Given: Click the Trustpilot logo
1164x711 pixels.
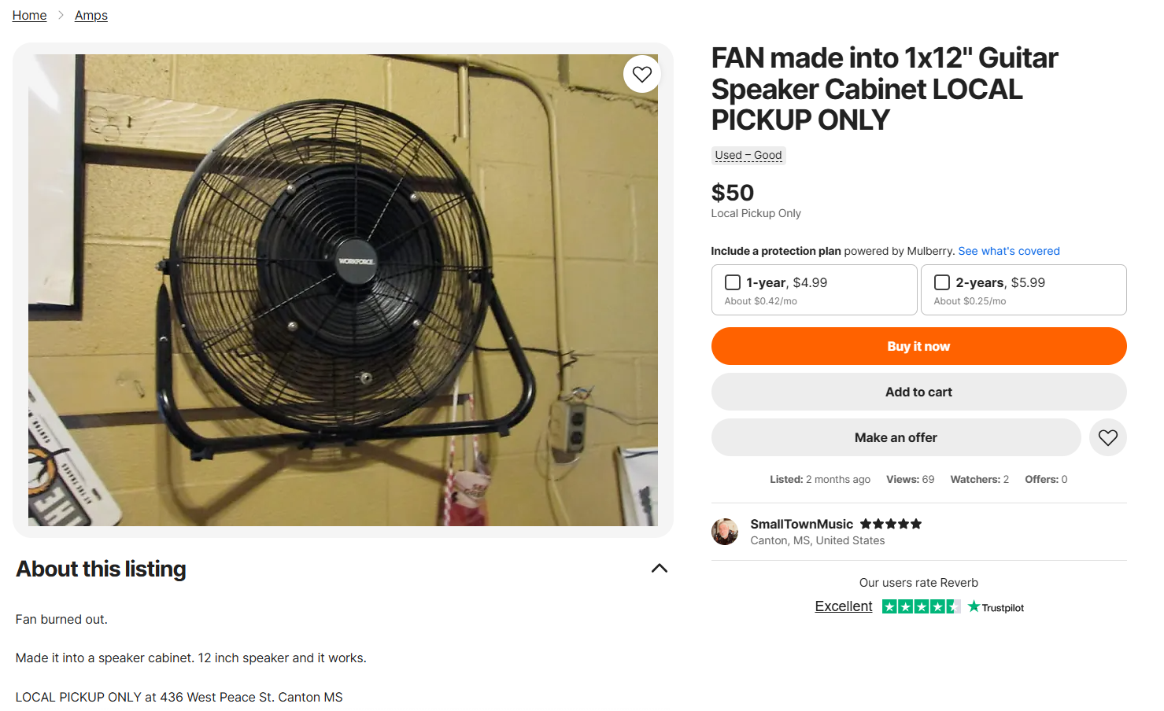Looking at the screenshot, I should 996,607.
